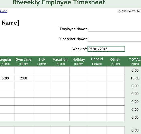Select the 10:00 total cell
141x134 pixels.
pyautogui.click(x=133, y=78)
